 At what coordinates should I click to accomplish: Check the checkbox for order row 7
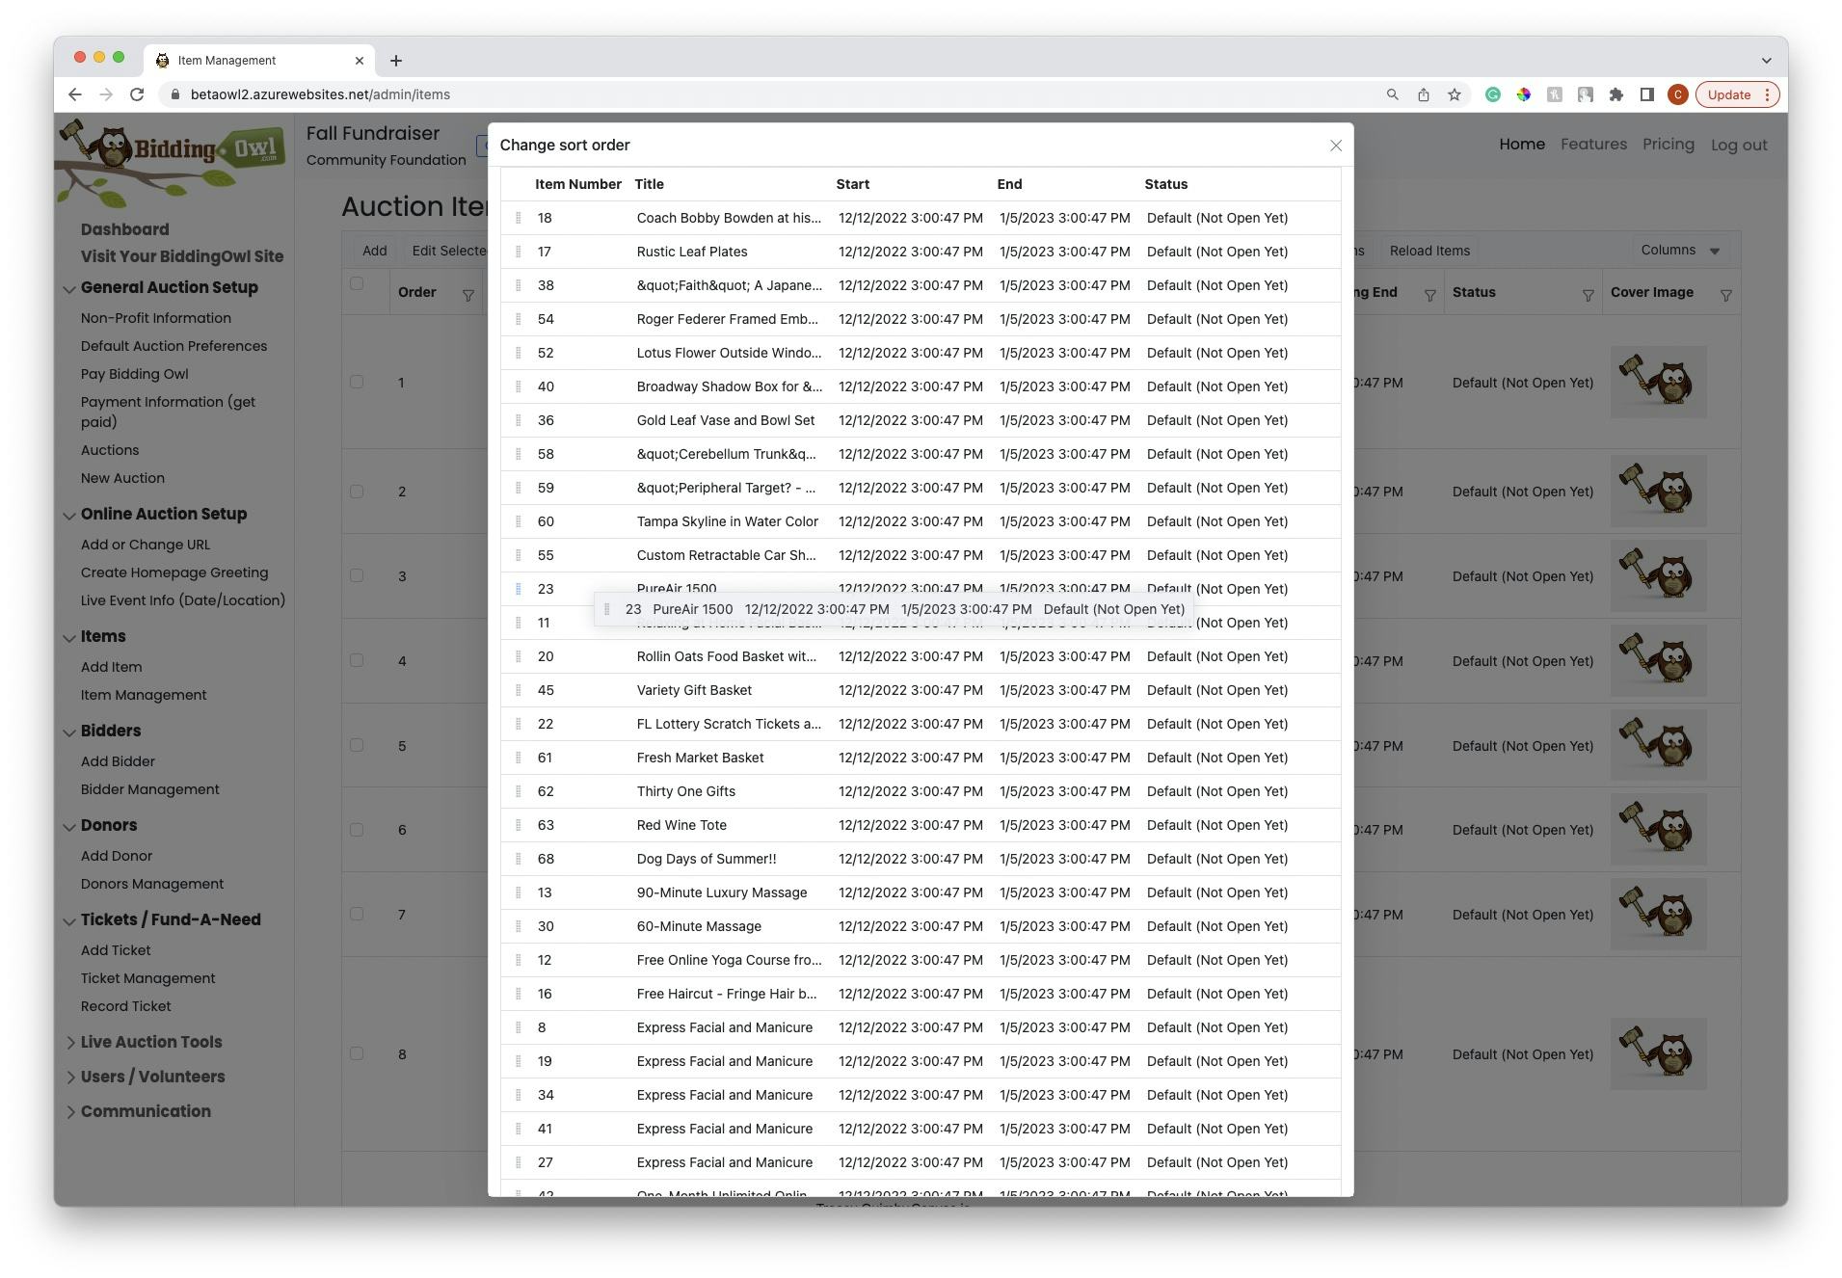point(357,914)
